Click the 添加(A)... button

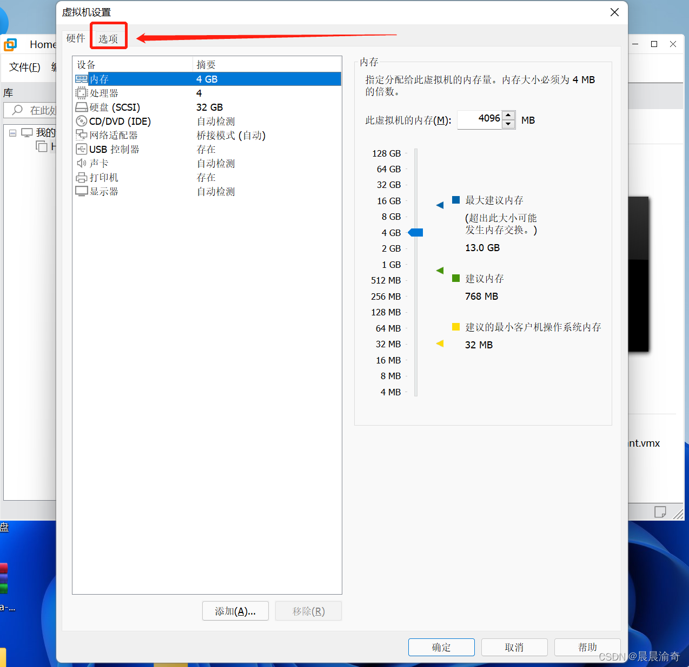[x=235, y=611]
